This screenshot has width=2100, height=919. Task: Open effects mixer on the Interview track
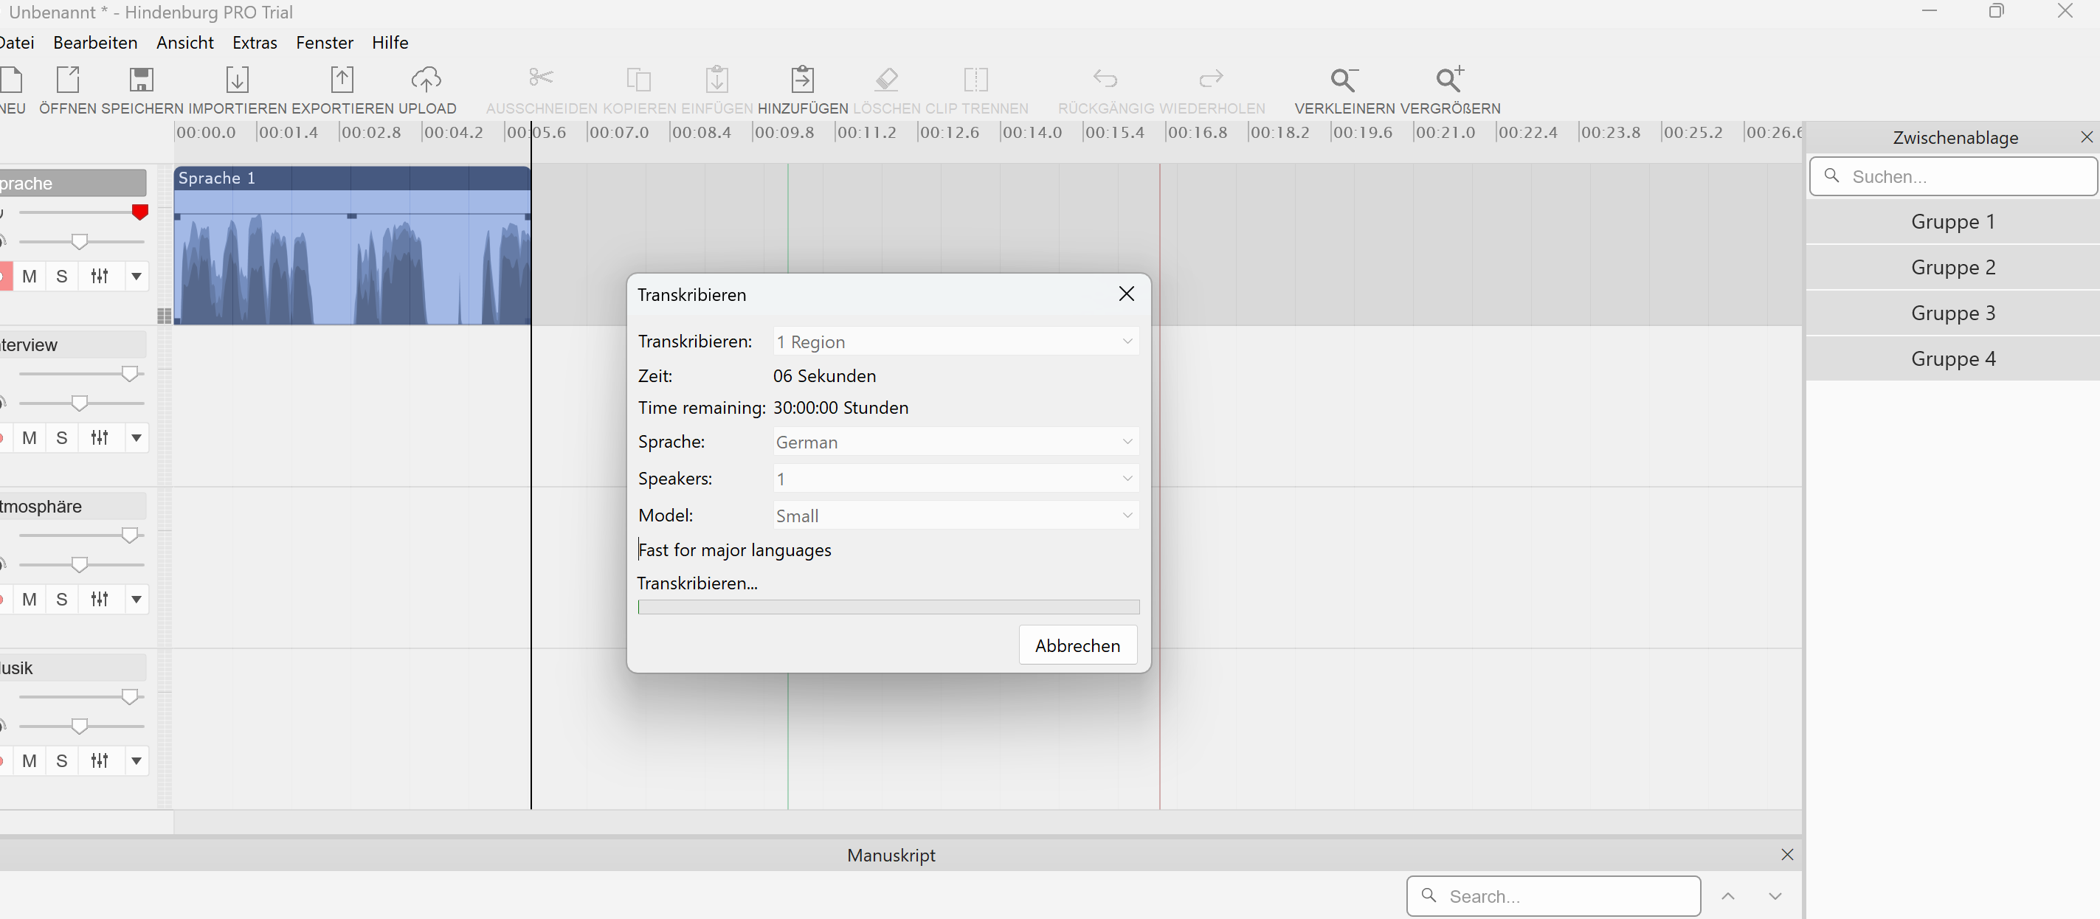coord(100,437)
